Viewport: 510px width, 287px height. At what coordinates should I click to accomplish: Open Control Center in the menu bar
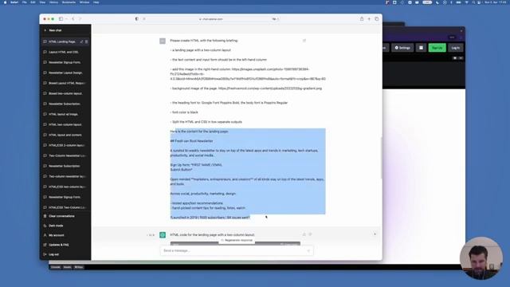click(x=479, y=2)
